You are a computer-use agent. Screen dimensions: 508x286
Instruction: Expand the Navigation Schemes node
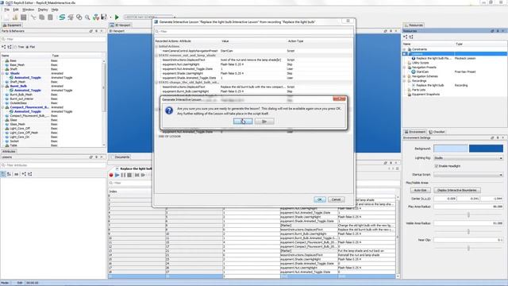tap(405, 76)
